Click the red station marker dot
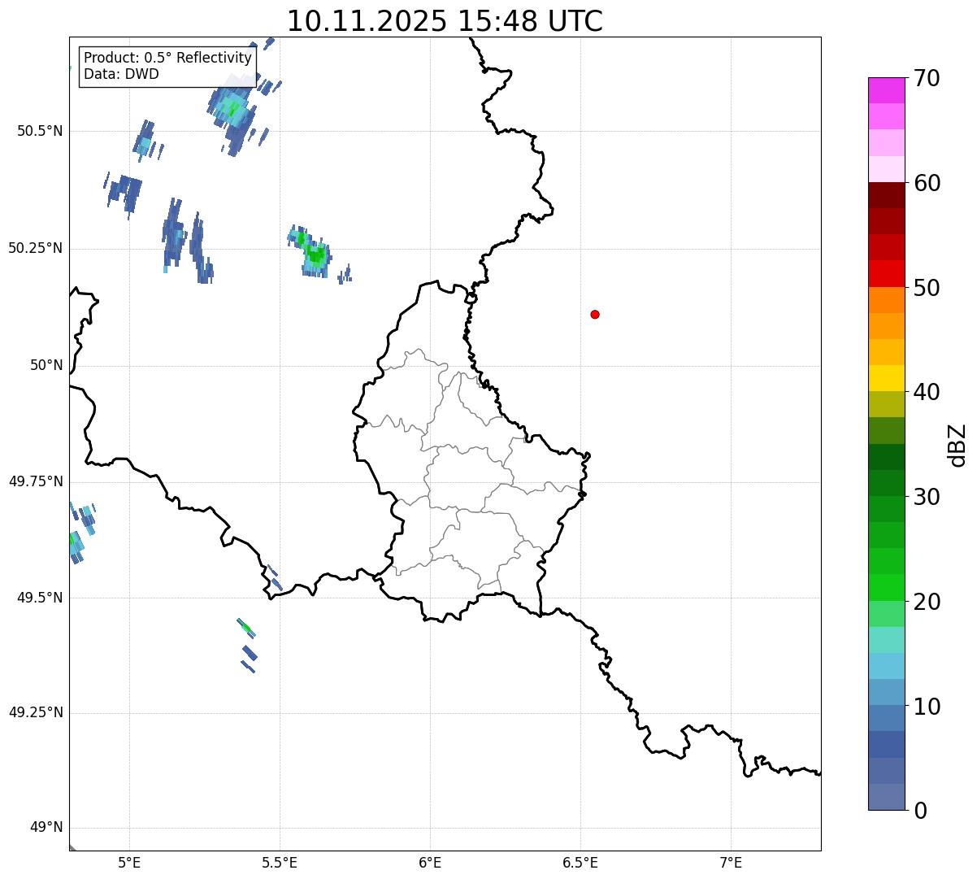977x879 pixels. pyautogui.click(x=595, y=314)
